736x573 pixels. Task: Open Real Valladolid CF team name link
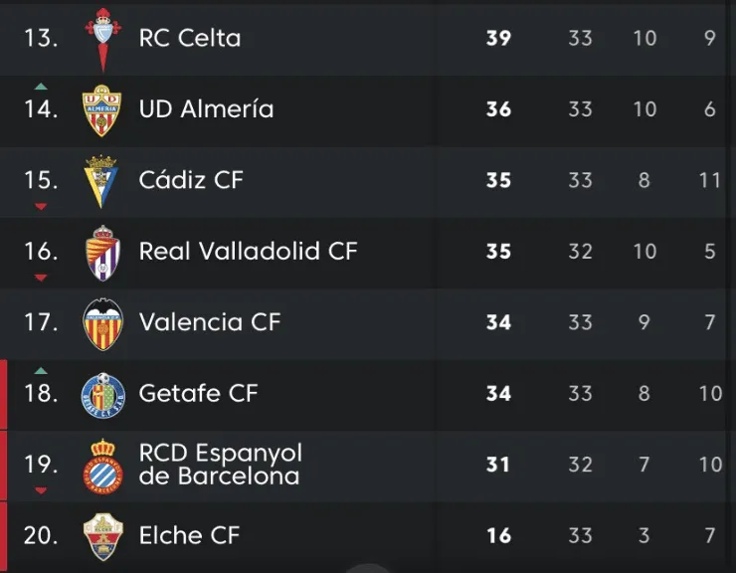pyautogui.click(x=248, y=251)
